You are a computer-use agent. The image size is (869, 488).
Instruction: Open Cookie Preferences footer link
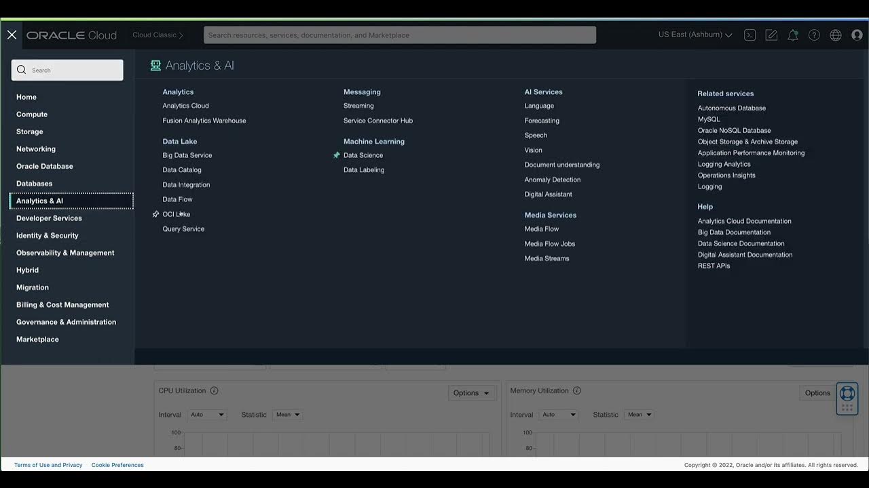point(117,465)
